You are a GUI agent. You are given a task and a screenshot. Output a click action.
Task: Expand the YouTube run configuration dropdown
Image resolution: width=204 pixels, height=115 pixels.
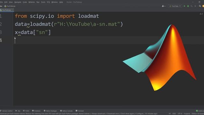[175, 6]
